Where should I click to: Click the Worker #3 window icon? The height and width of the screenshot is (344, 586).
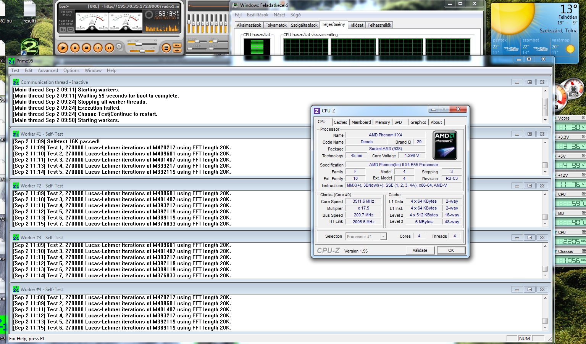pyautogui.click(x=16, y=237)
